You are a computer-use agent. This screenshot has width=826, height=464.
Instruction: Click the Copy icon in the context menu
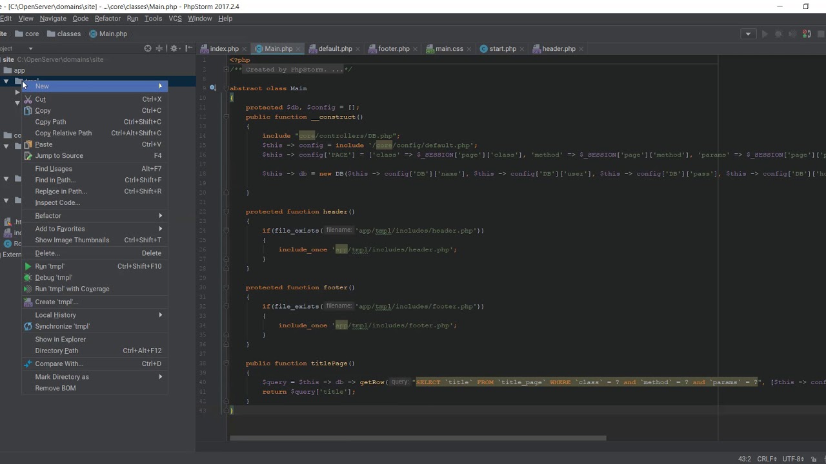tap(28, 111)
